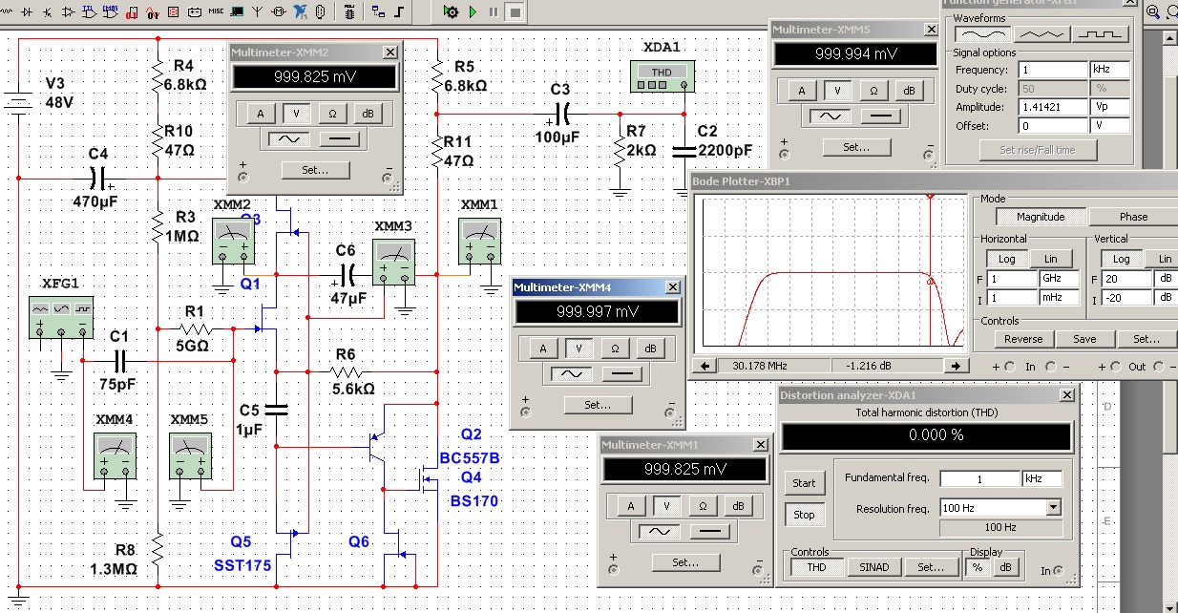Select square waveform in function generator
This screenshot has height=613, width=1178.
(1100, 33)
